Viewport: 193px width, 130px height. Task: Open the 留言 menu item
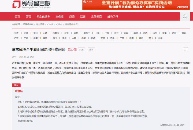28,17
